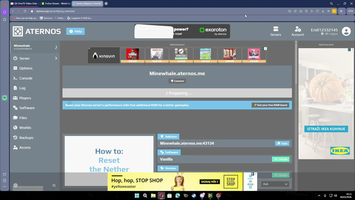355x200 pixels.
Task: Open Opera home sidebar icon
Action: click(x=4, y=12)
